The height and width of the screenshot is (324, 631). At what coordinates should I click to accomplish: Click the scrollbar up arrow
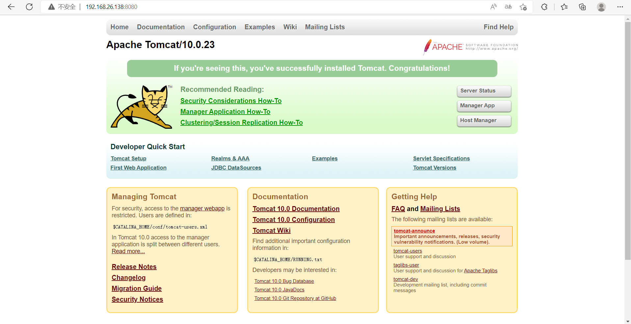point(628,19)
